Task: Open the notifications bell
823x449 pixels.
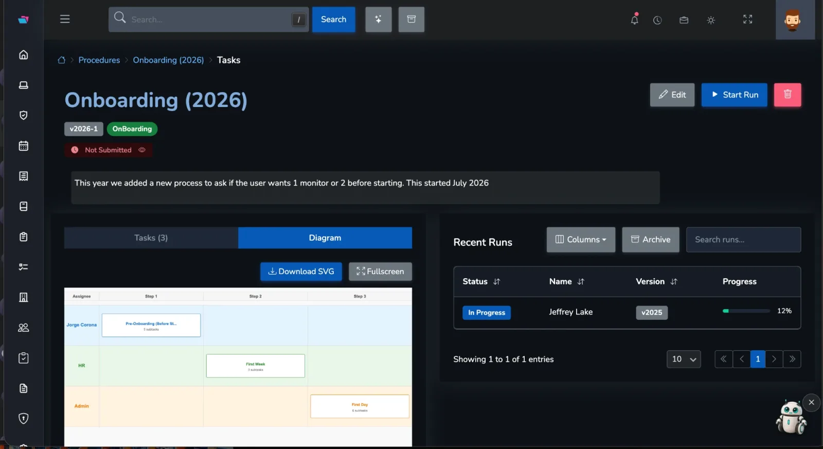Action: pos(635,20)
